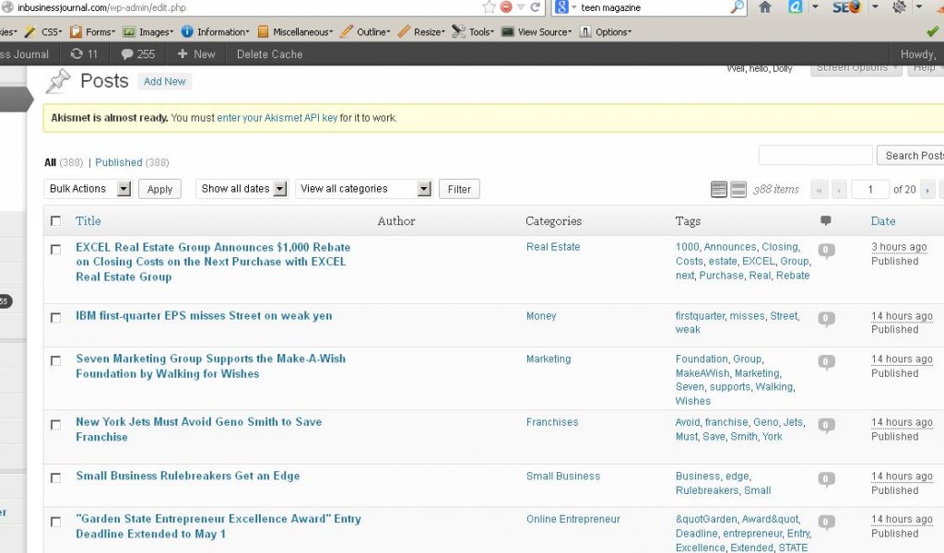Click the Add New post button
The image size is (944, 553).
(x=164, y=81)
